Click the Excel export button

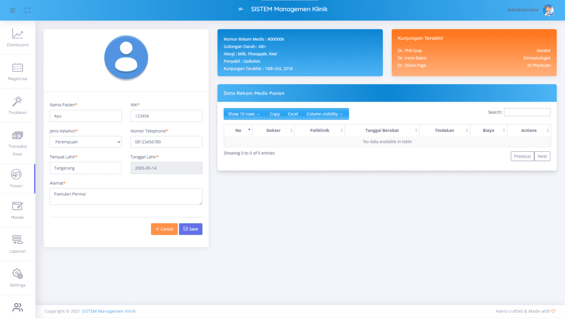point(293,114)
